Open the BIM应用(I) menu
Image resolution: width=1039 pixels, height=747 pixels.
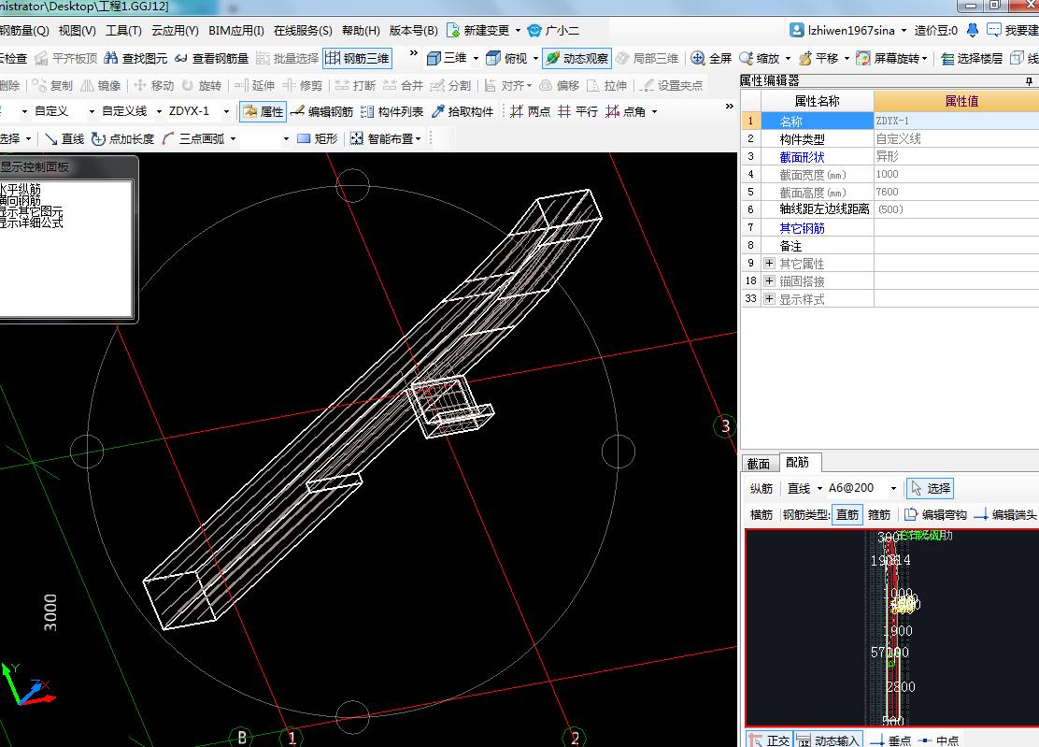(x=235, y=31)
